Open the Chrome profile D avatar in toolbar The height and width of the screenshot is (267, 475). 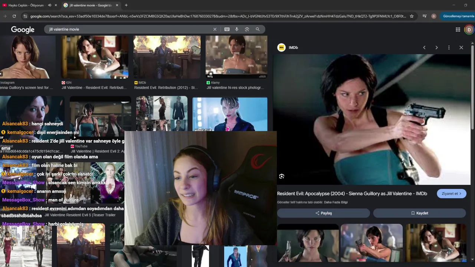tap(433, 16)
